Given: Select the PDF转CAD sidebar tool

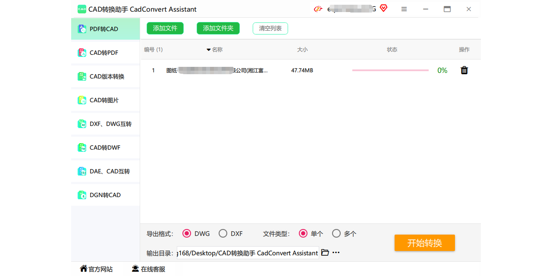Looking at the screenshot, I should (105, 28).
